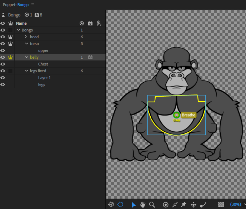
Task: Select the Dangle tool
Action: [x=203, y=205]
